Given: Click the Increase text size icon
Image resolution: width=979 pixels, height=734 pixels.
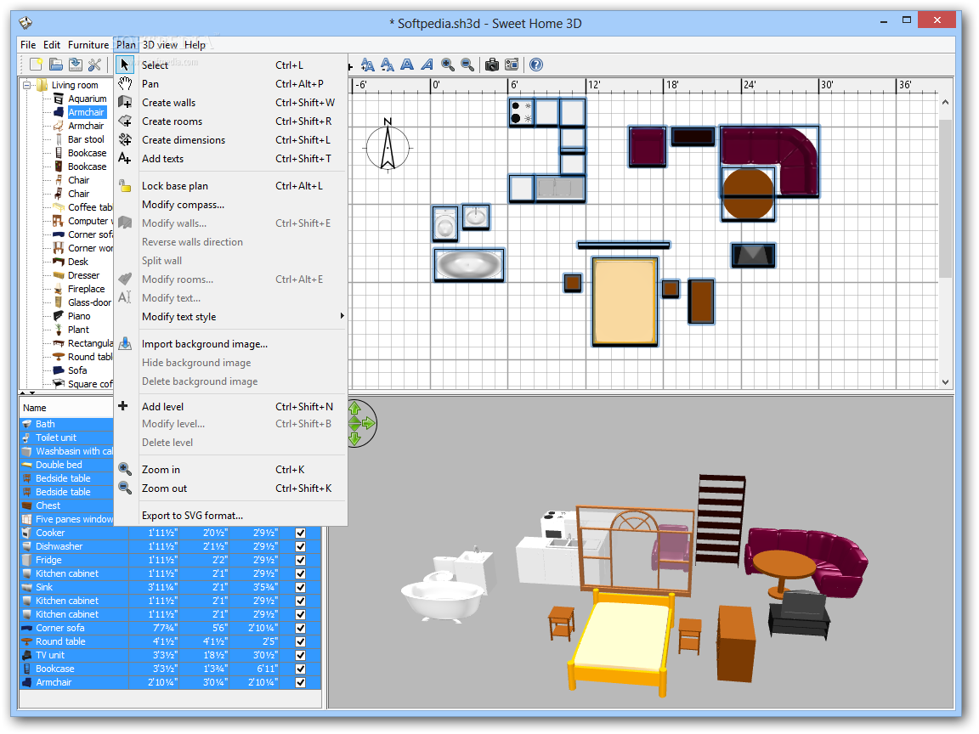Looking at the screenshot, I should point(368,65).
